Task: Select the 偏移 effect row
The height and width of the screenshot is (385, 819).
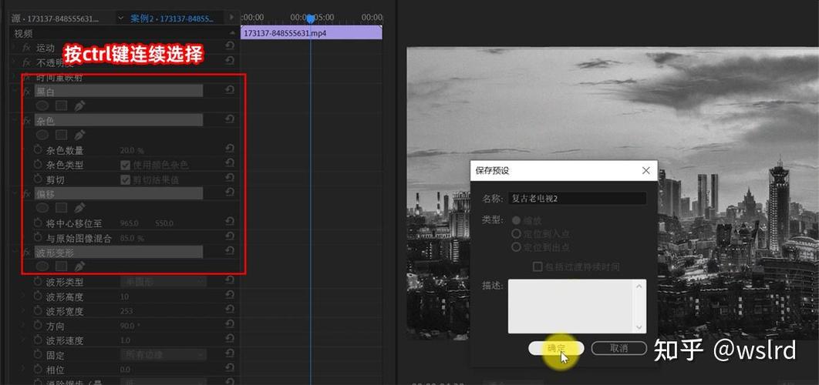Action: click(x=119, y=193)
